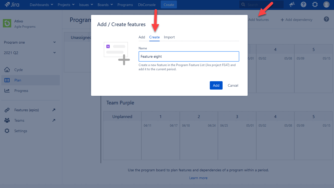The width and height of the screenshot is (334, 188).
Task: Click inside the Name input field
Action: [x=189, y=56]
